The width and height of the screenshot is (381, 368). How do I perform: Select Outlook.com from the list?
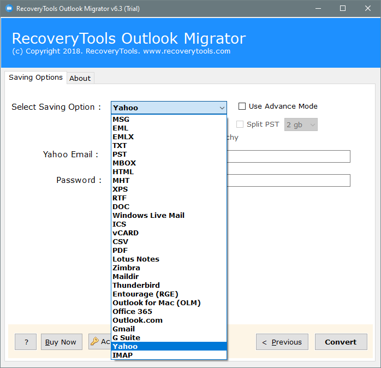click(169, 320)
